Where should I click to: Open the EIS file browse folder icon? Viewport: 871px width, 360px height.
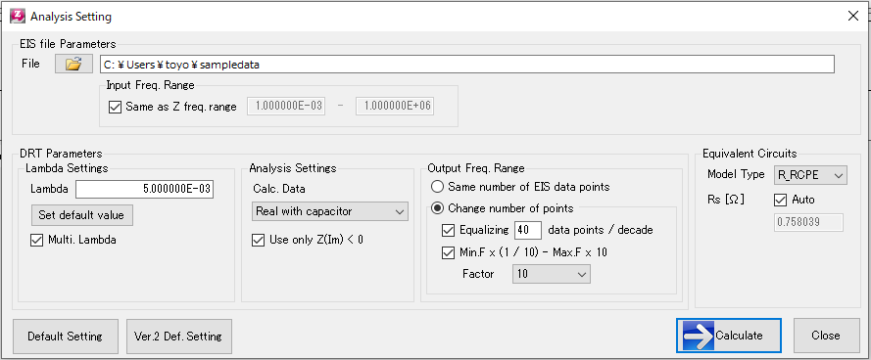(73, 64)
